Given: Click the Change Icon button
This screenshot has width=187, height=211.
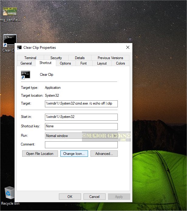Looking at the screenshot, I should click(x=74, y=154).
